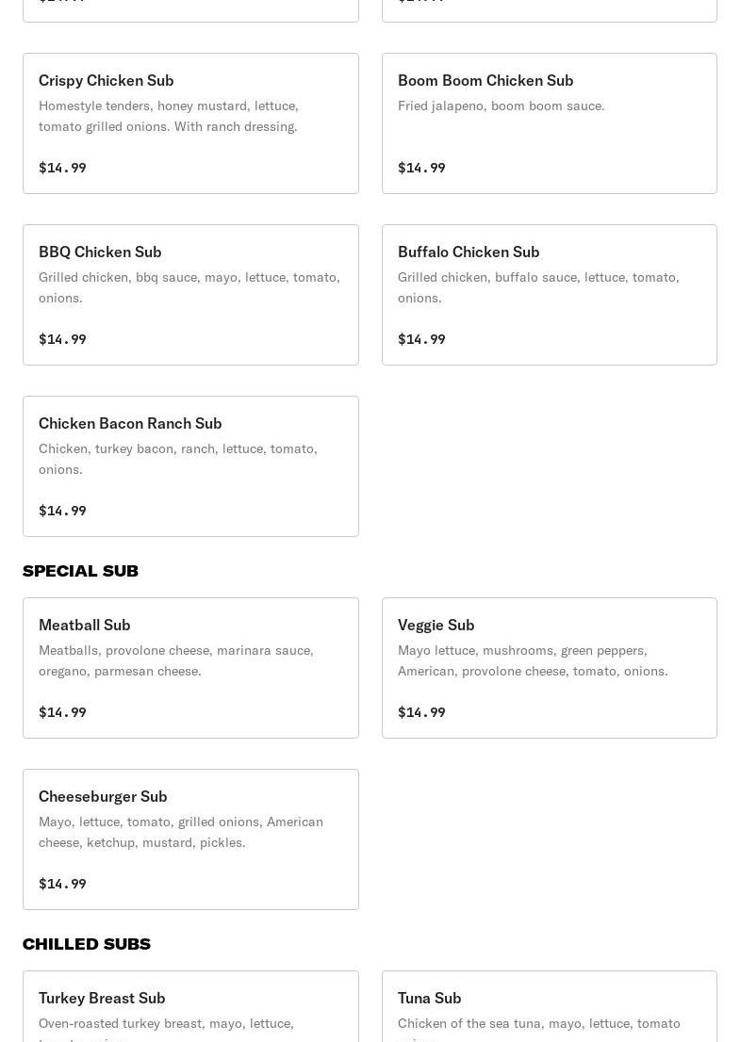Image resolution: width=740 pixels, height=1042 pixels.
Task: Click the Meatball Sub ingredients description
Action: pos(175,660)
